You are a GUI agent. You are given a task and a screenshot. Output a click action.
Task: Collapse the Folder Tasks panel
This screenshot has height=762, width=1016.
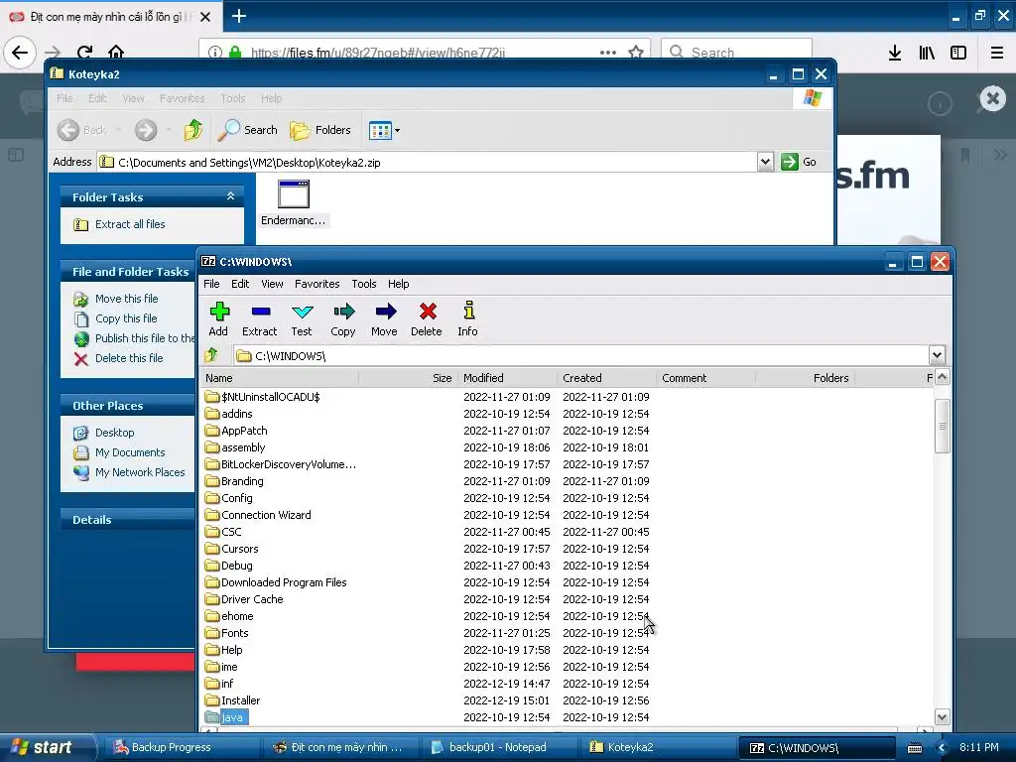coord(230,196)
